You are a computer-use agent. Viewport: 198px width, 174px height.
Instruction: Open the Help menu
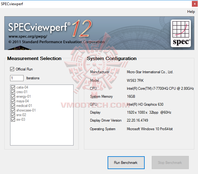pyautogui.click(x=191, y=12)
